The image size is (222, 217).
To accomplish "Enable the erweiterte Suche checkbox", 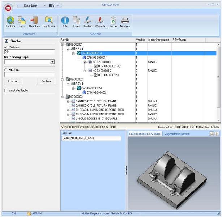I will [6, 90].
